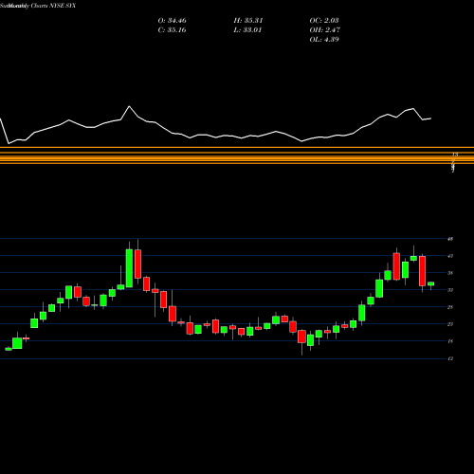
Task: Click the 48 price axis label
Action: click(450, 239)
